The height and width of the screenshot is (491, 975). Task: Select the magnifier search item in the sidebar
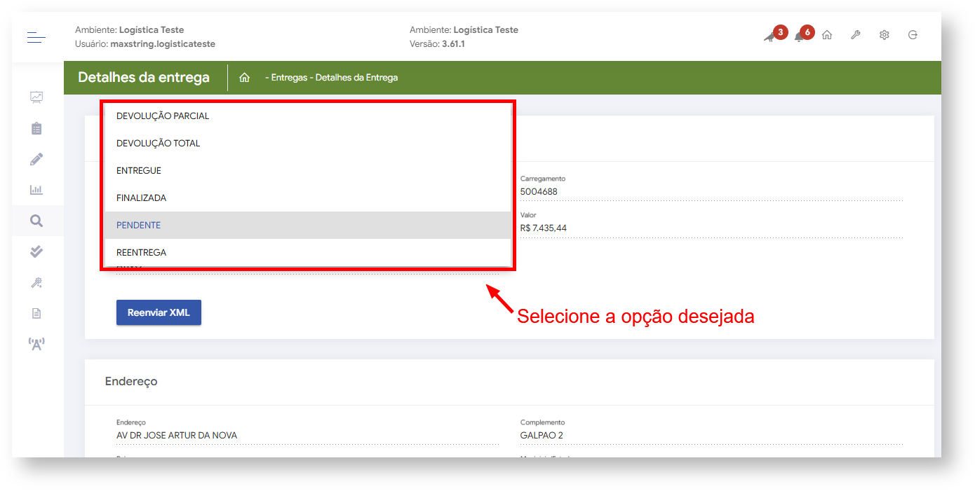[36, 221]
